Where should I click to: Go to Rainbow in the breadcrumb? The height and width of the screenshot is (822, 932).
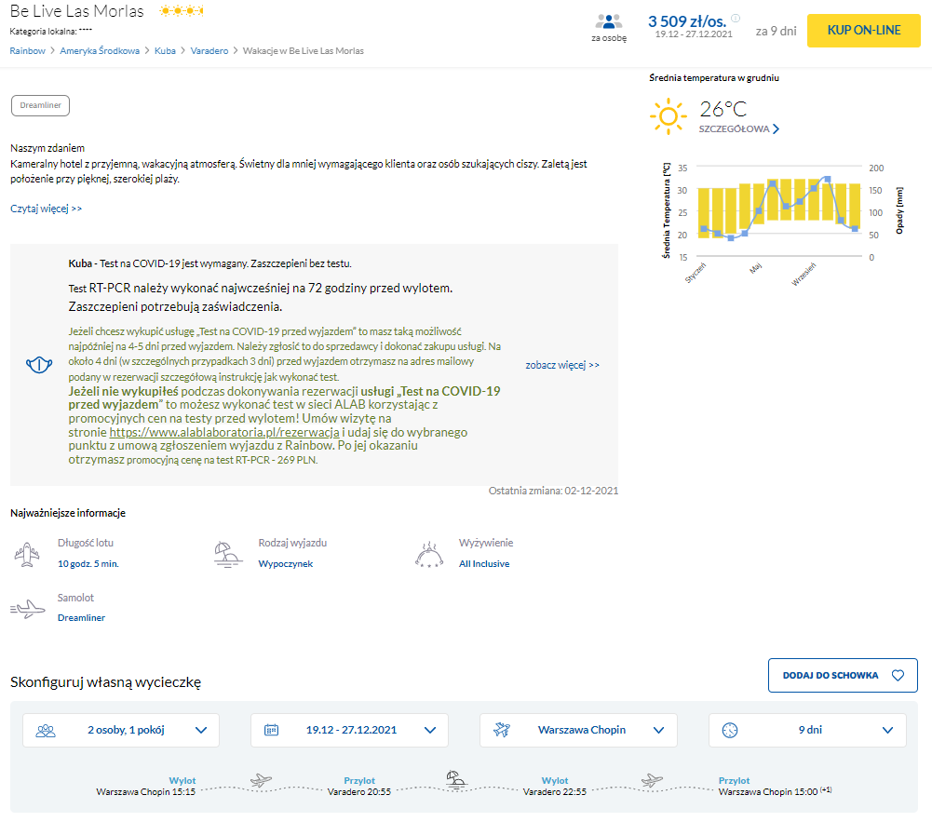click(x=27, y=50)
